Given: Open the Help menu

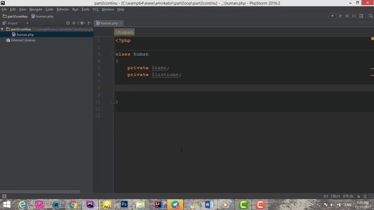Looking at the screenshot, I should (x=121, y=9).
